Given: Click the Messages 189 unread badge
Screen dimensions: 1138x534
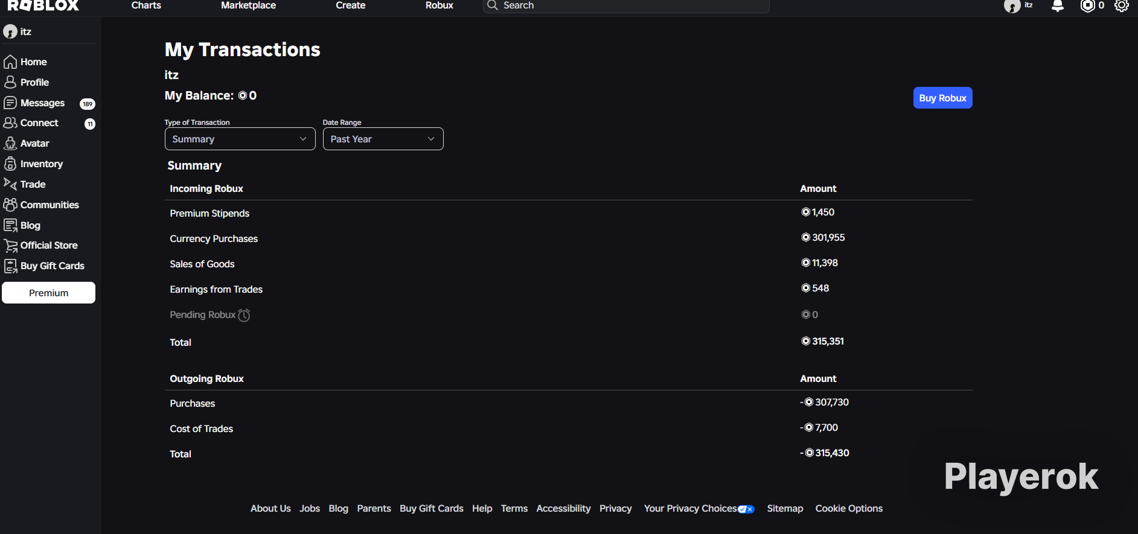Looking at the screenshot, I should [88, 104].
